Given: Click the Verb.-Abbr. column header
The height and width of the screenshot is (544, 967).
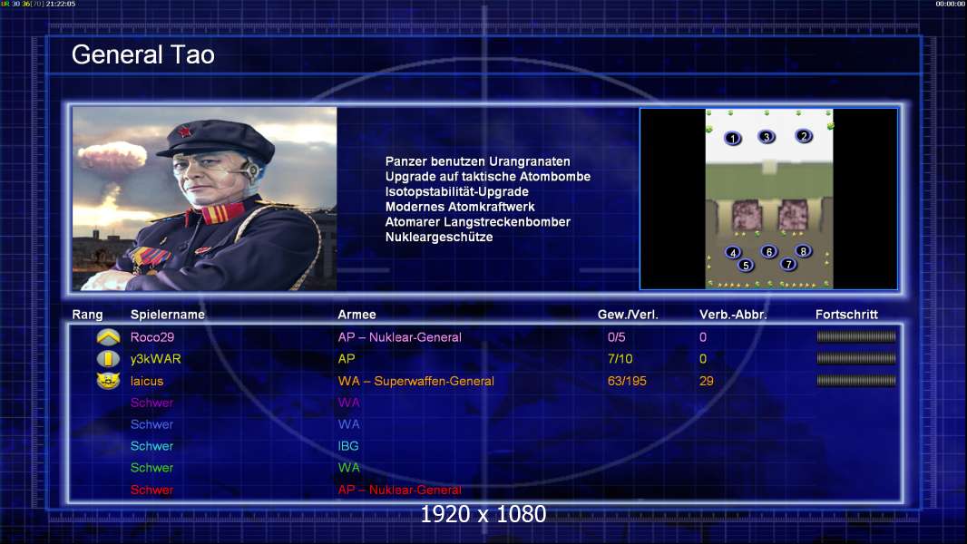Looking at the screenshot, I should click(x=733, y=315).
